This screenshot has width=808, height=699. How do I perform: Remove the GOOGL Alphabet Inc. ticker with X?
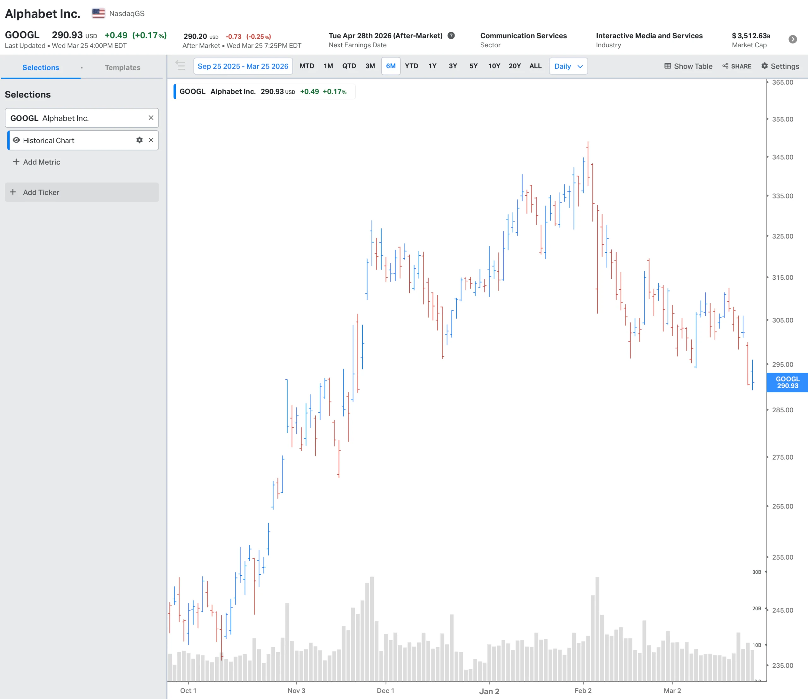[151, 118]
